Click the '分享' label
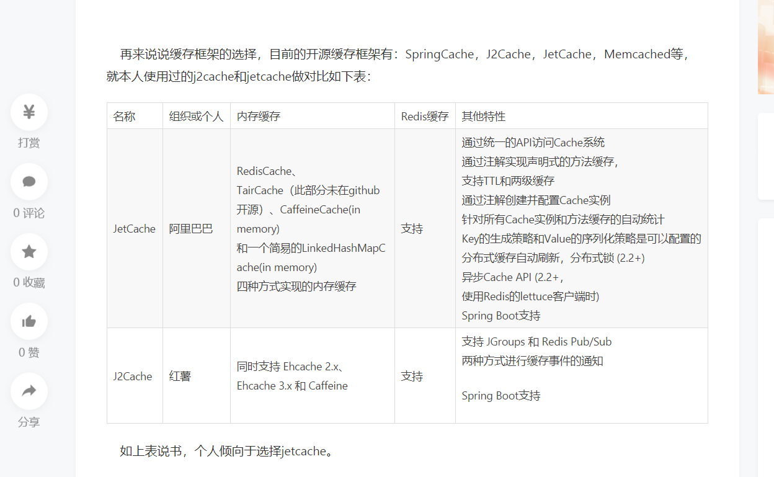Viewport: 774px width, 477px height. click(29, 422)
